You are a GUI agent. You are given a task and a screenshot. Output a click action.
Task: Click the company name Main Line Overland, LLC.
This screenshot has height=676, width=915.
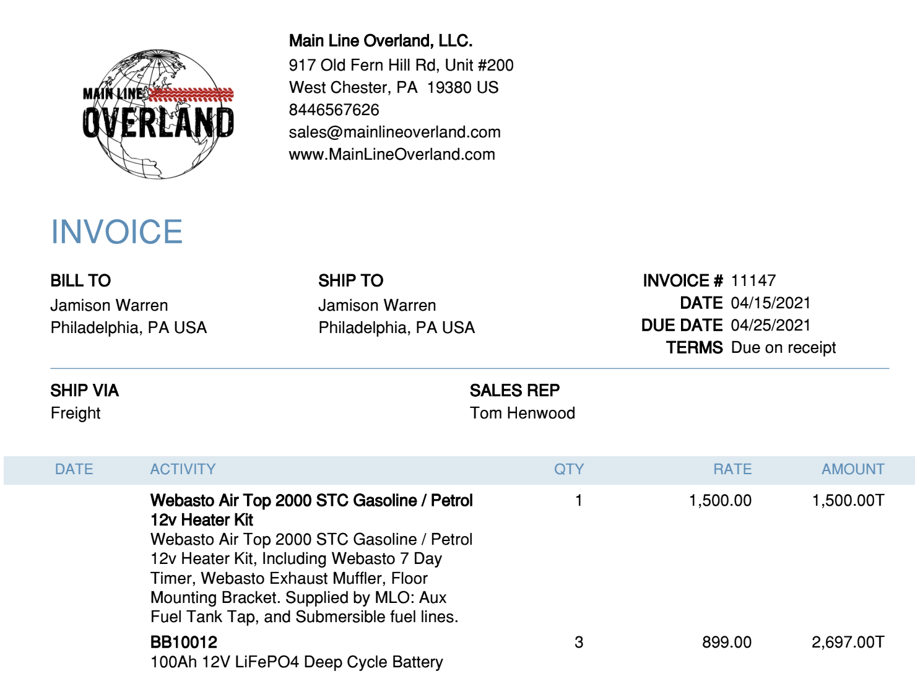point(380,41)
